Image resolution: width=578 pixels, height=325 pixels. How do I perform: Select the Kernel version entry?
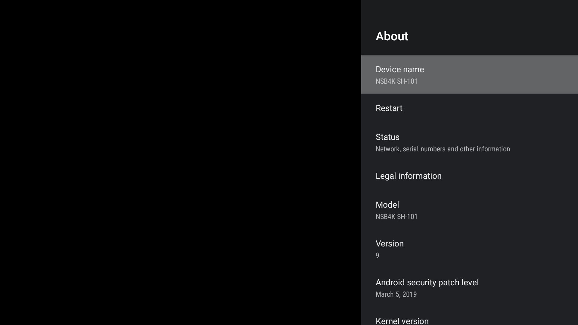click(x=402, y=321)
